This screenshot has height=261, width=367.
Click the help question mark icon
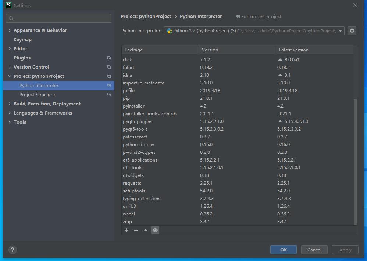click(13, 250)
